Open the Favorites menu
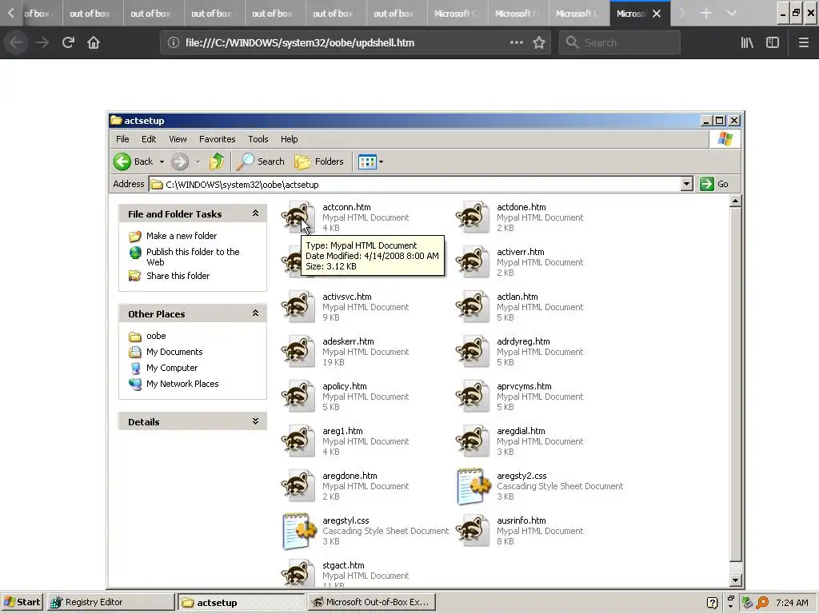This screenshot has width=819, height=614. (x=217, y=139)
